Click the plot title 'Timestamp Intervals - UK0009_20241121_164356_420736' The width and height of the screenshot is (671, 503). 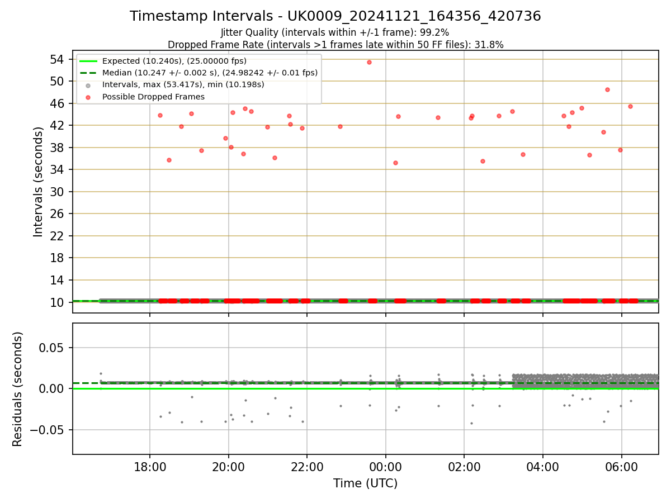pyautogui.click(x=335, y=16)
